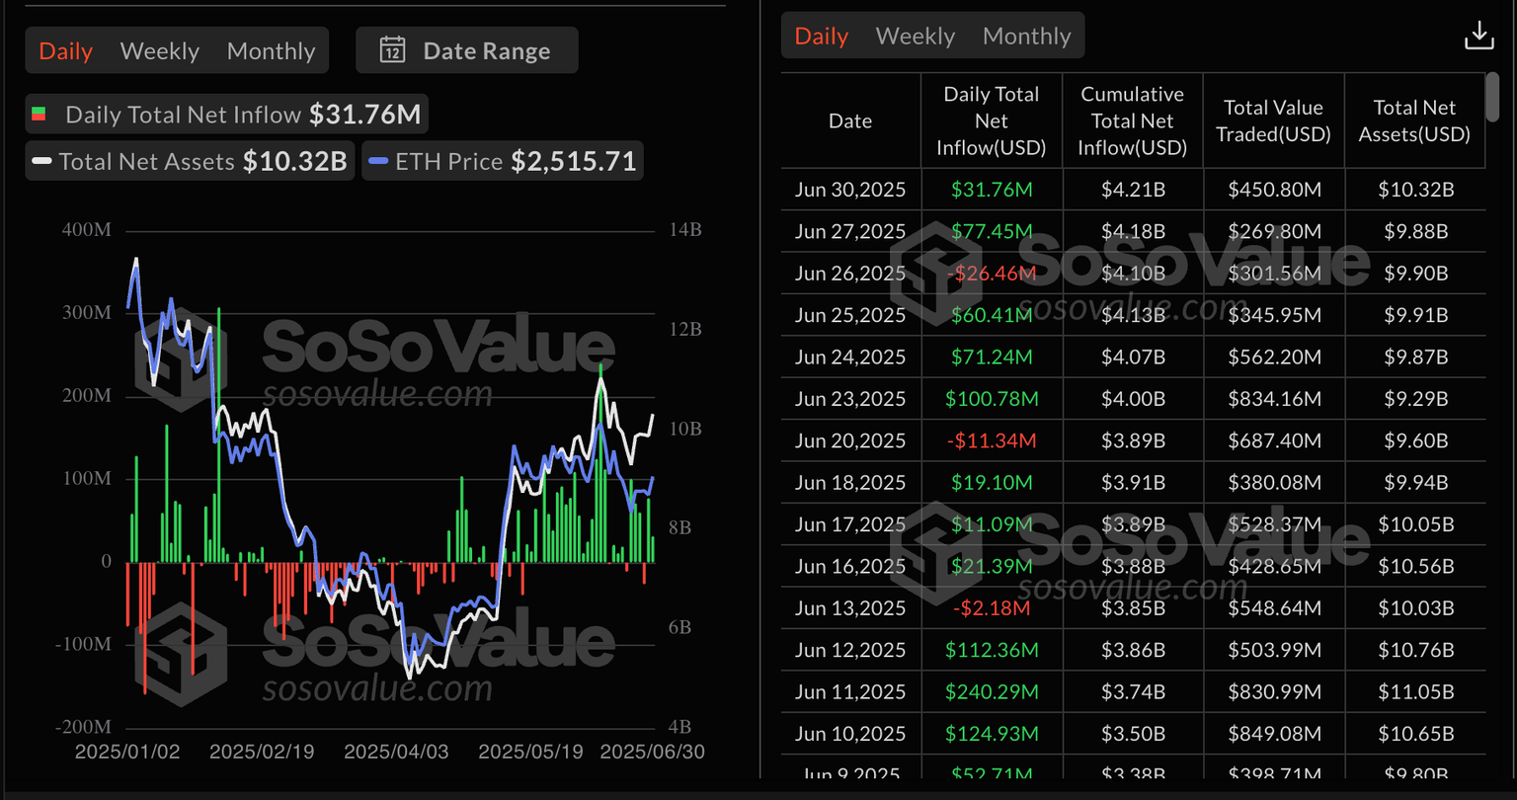Click the Date column header
Screen dimensions: 1517x800
pos(850,120)
